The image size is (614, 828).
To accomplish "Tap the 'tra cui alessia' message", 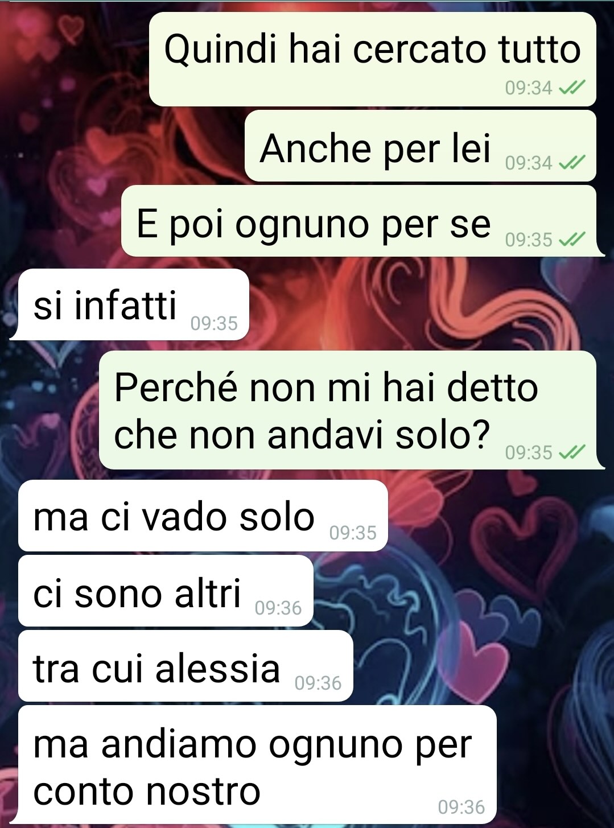I will pyautogui.click(x=186, y=666).
